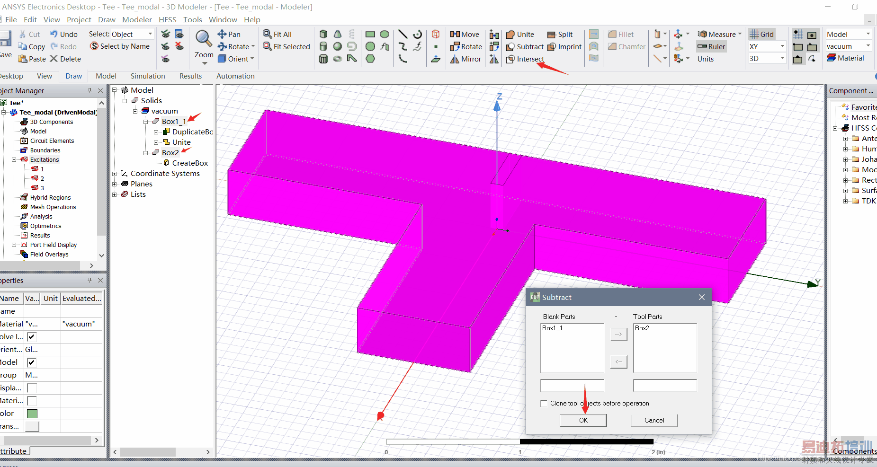Click the Unite boolean tool icon
The height and width of the screenshot is (467, 877).
pyautogui.click(x=510, y=35)
